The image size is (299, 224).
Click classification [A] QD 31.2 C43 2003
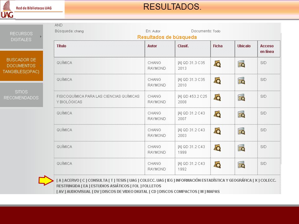[x=191, y=133]
